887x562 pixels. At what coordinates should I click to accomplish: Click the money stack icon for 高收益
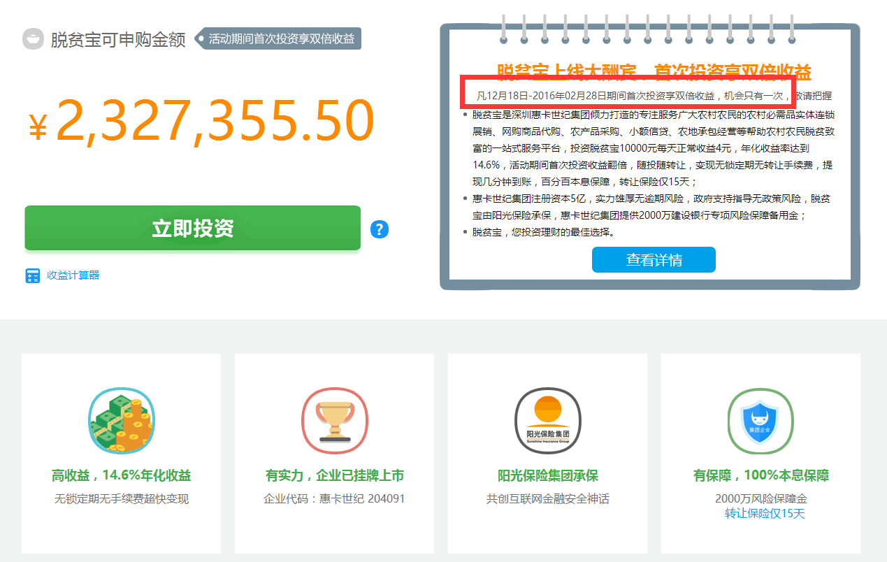point(121,421)
